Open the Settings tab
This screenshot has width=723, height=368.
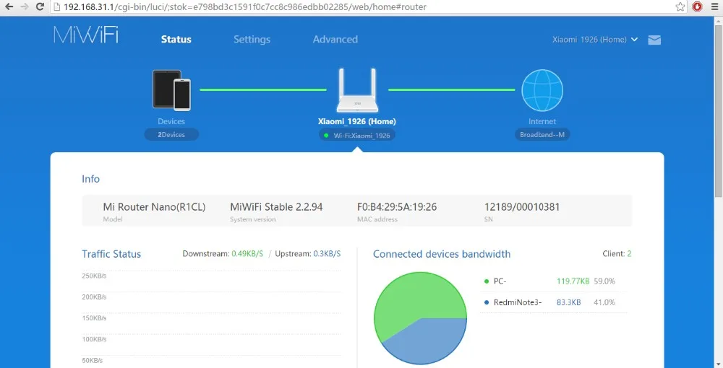(x=252, y=40)
